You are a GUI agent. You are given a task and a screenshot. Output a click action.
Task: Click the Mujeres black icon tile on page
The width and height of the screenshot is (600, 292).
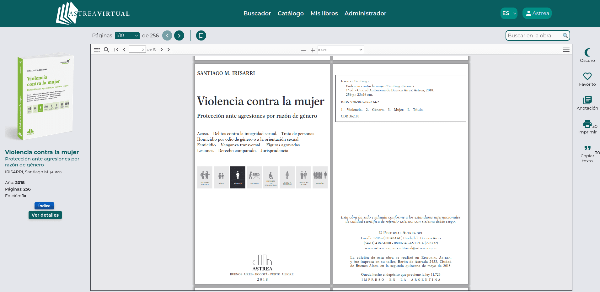click(238, 177)
